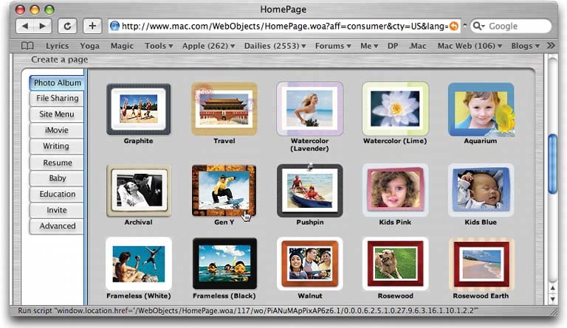The width and height of the screenshot is (567, 328).
Task: Expand the Dailies (2553) bookmark folder
Action: click(x=275, y=46)
